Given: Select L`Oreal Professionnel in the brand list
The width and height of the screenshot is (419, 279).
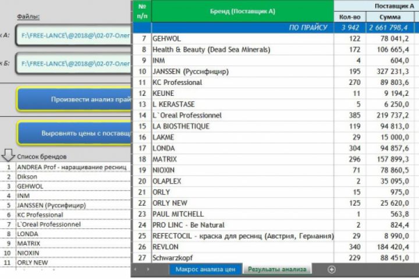Looking at the screenshot, I should click(73, 224).
